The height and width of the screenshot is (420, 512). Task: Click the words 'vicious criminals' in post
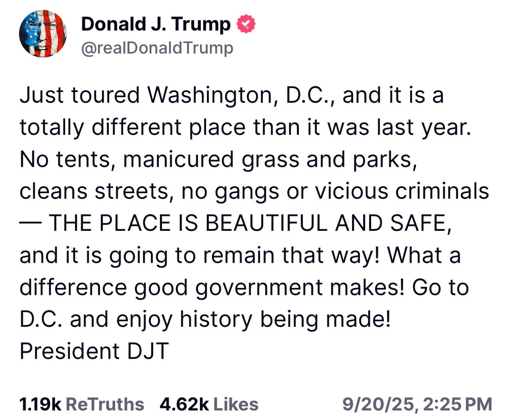pyautogui.click(x=402, y=191)
